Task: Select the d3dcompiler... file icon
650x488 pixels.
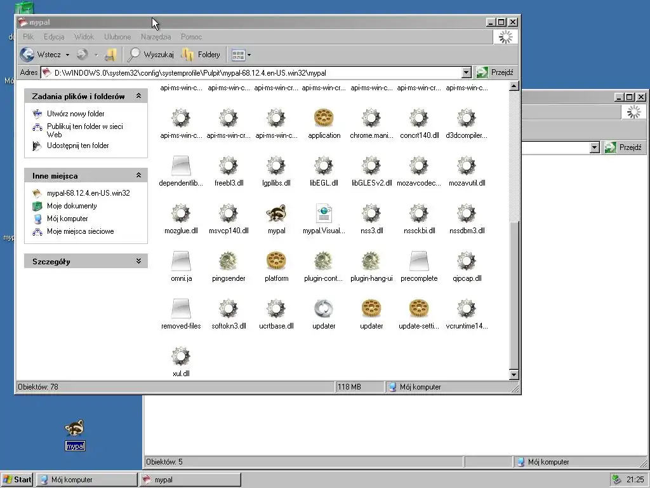Action: (x=467, y=118)
